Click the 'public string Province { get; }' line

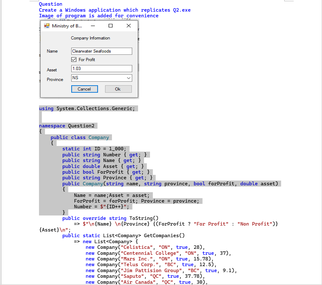point(108,178)
